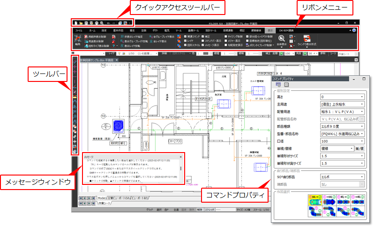This screenshot has height=227, width=374.
Task: Click the Open folder icon in quick access toolbar
Action: 82,22
